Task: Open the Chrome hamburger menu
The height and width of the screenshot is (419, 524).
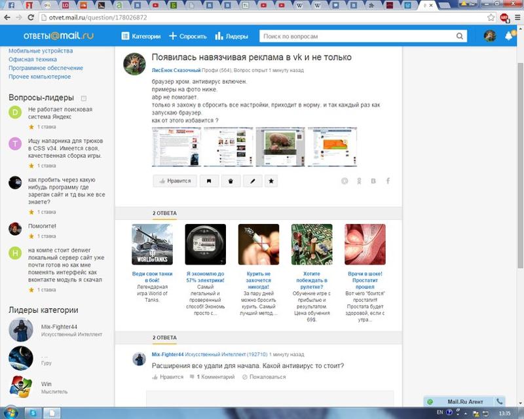Action: pos(517,18)
